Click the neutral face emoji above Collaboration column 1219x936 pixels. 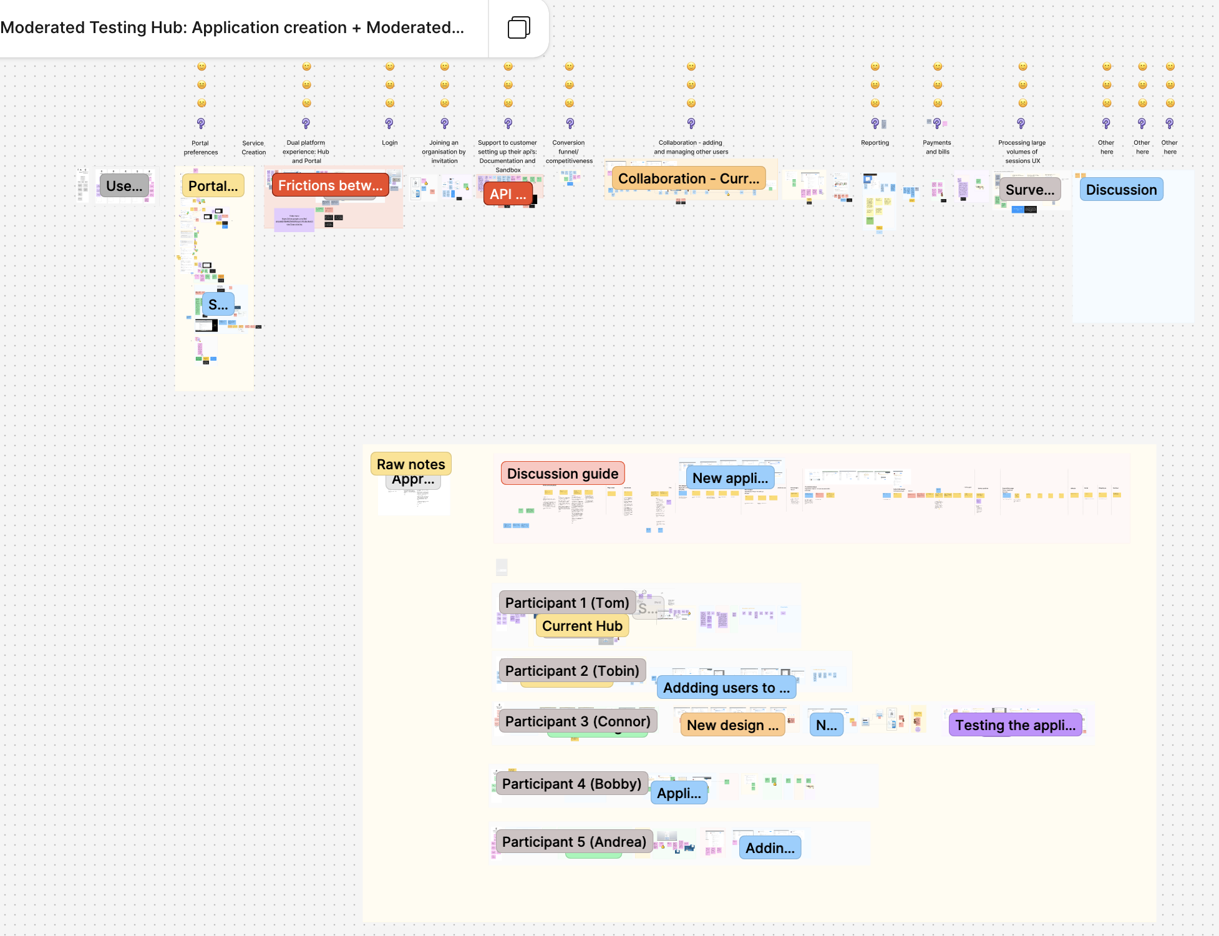(691, 85)
